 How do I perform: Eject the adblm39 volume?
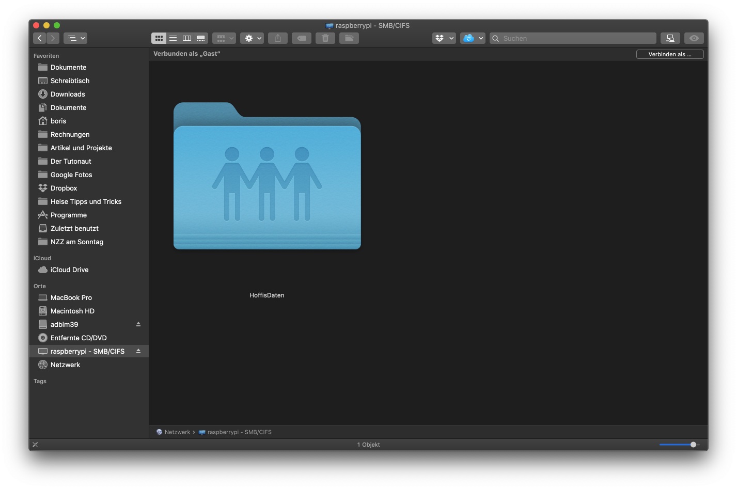click(138, 324)
